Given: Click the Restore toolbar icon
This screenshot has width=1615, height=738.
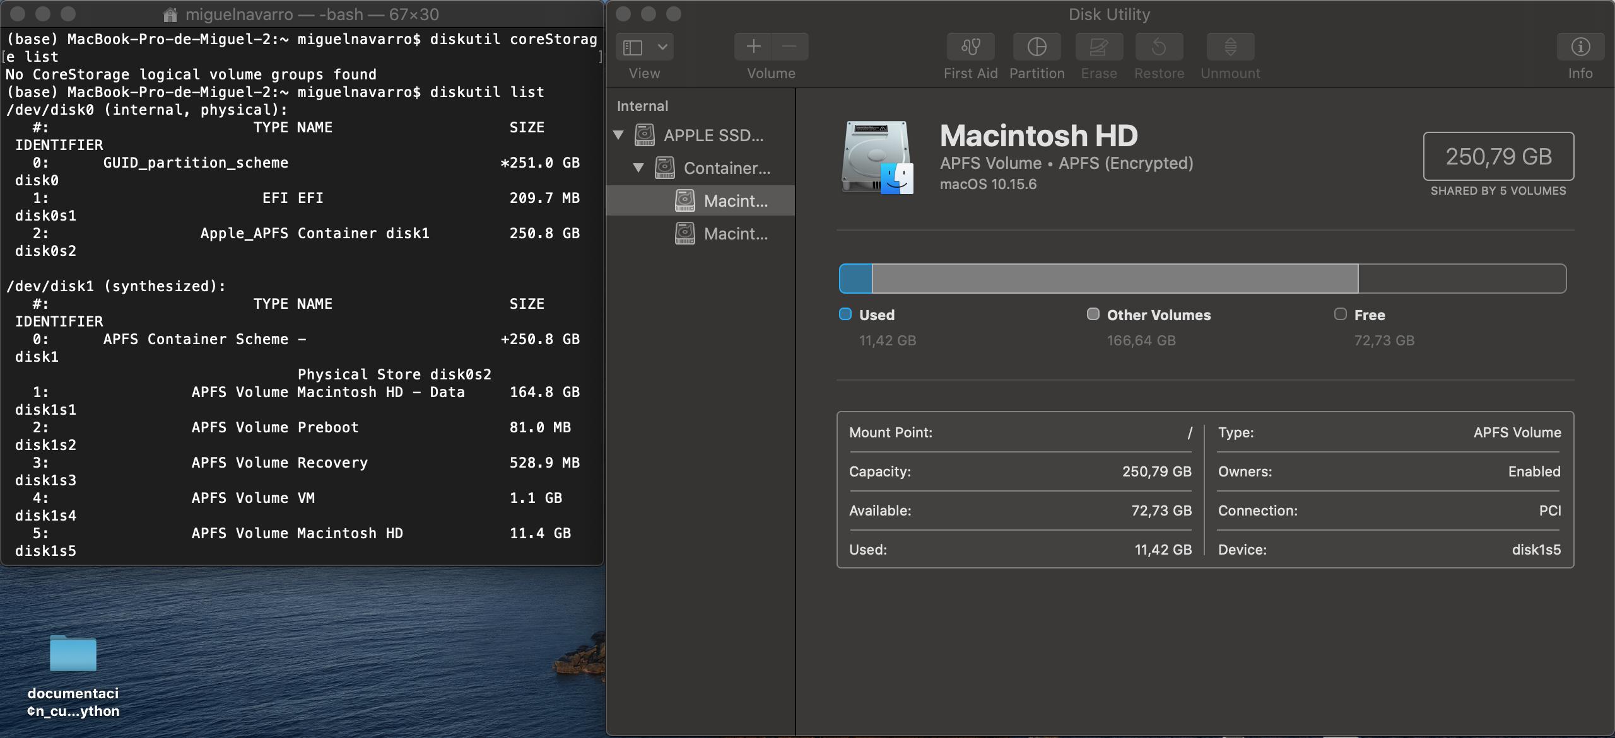Looking at the screenshot, I should (1159, 47).
